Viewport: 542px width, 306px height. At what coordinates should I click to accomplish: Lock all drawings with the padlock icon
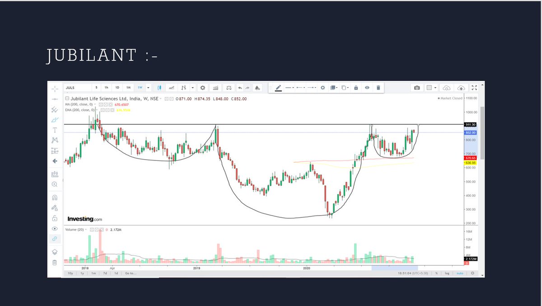click(356, 88)
